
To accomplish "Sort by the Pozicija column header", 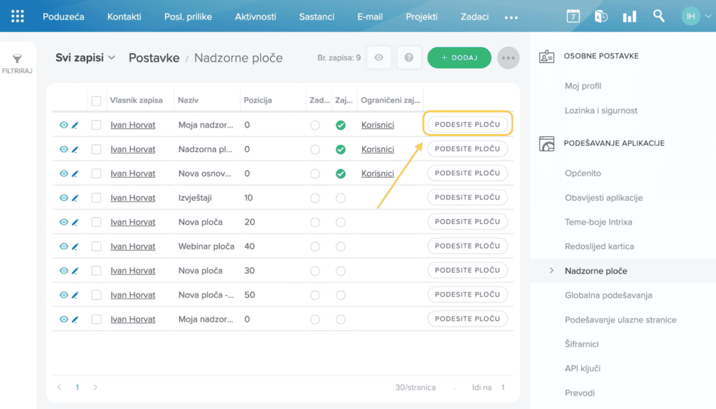I will [x=258, y=101].
